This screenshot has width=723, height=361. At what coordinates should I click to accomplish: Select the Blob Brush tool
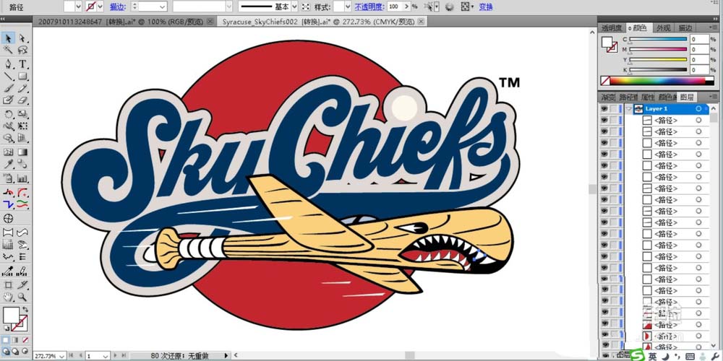coord(8,100)
